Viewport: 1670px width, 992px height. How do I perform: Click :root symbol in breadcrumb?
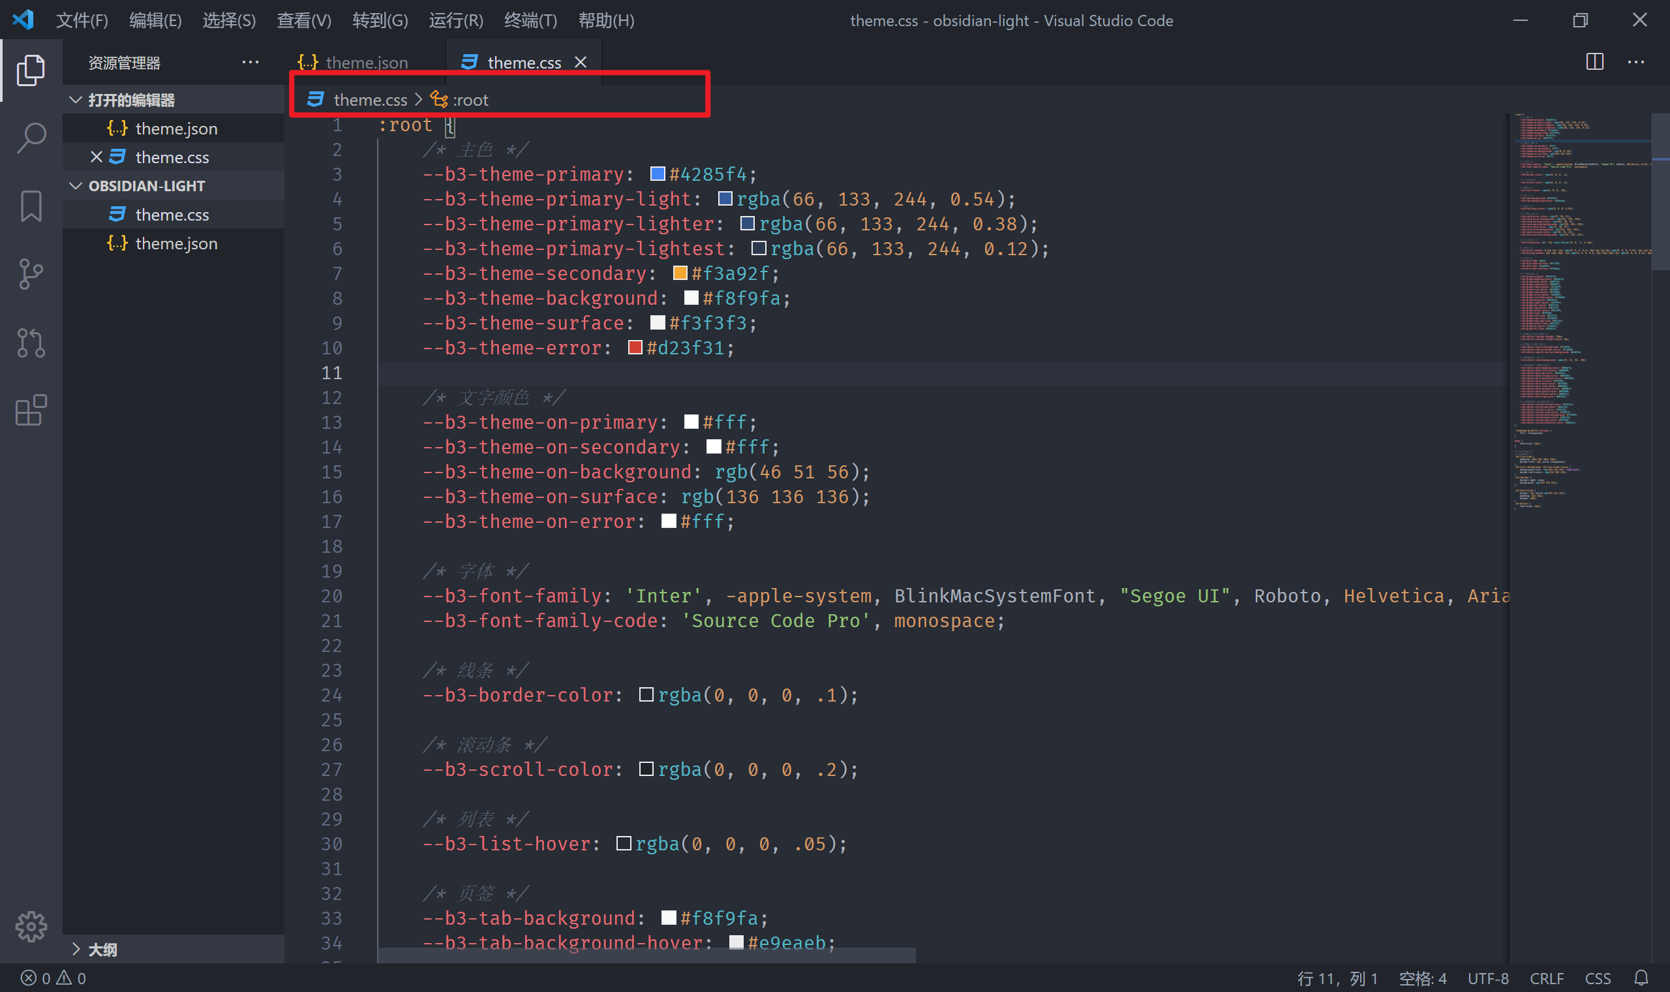460,100
